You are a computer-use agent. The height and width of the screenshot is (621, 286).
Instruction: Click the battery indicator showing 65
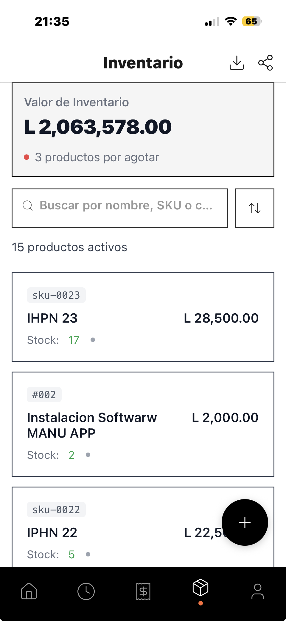pyautogui.click(x=251, y=21)
